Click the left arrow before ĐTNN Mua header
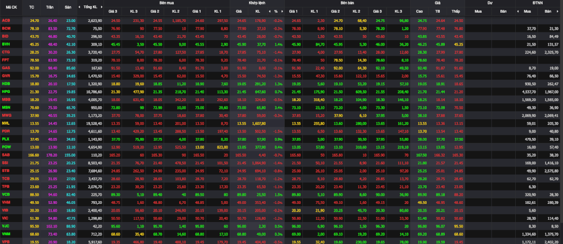 518,12
